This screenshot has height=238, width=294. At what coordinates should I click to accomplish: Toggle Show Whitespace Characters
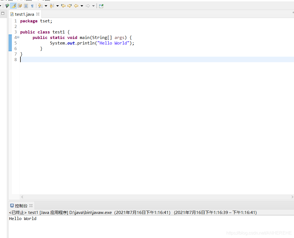[x=32, y=6]
